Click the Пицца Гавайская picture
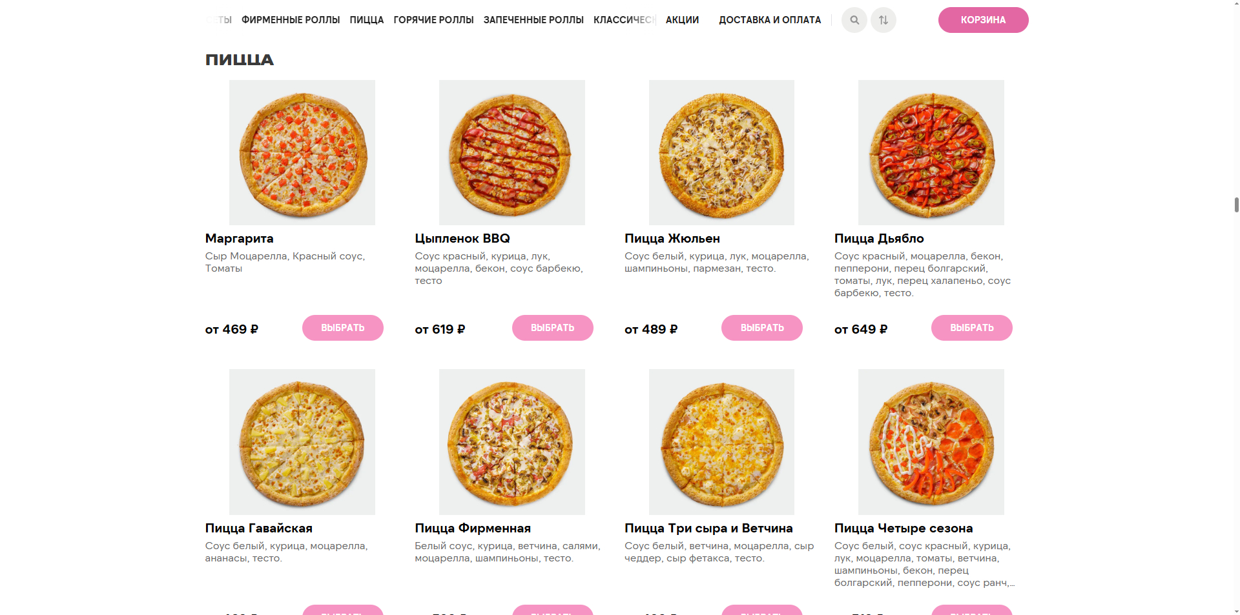Viewport: 1240px width, 615px height. point(302,441)
